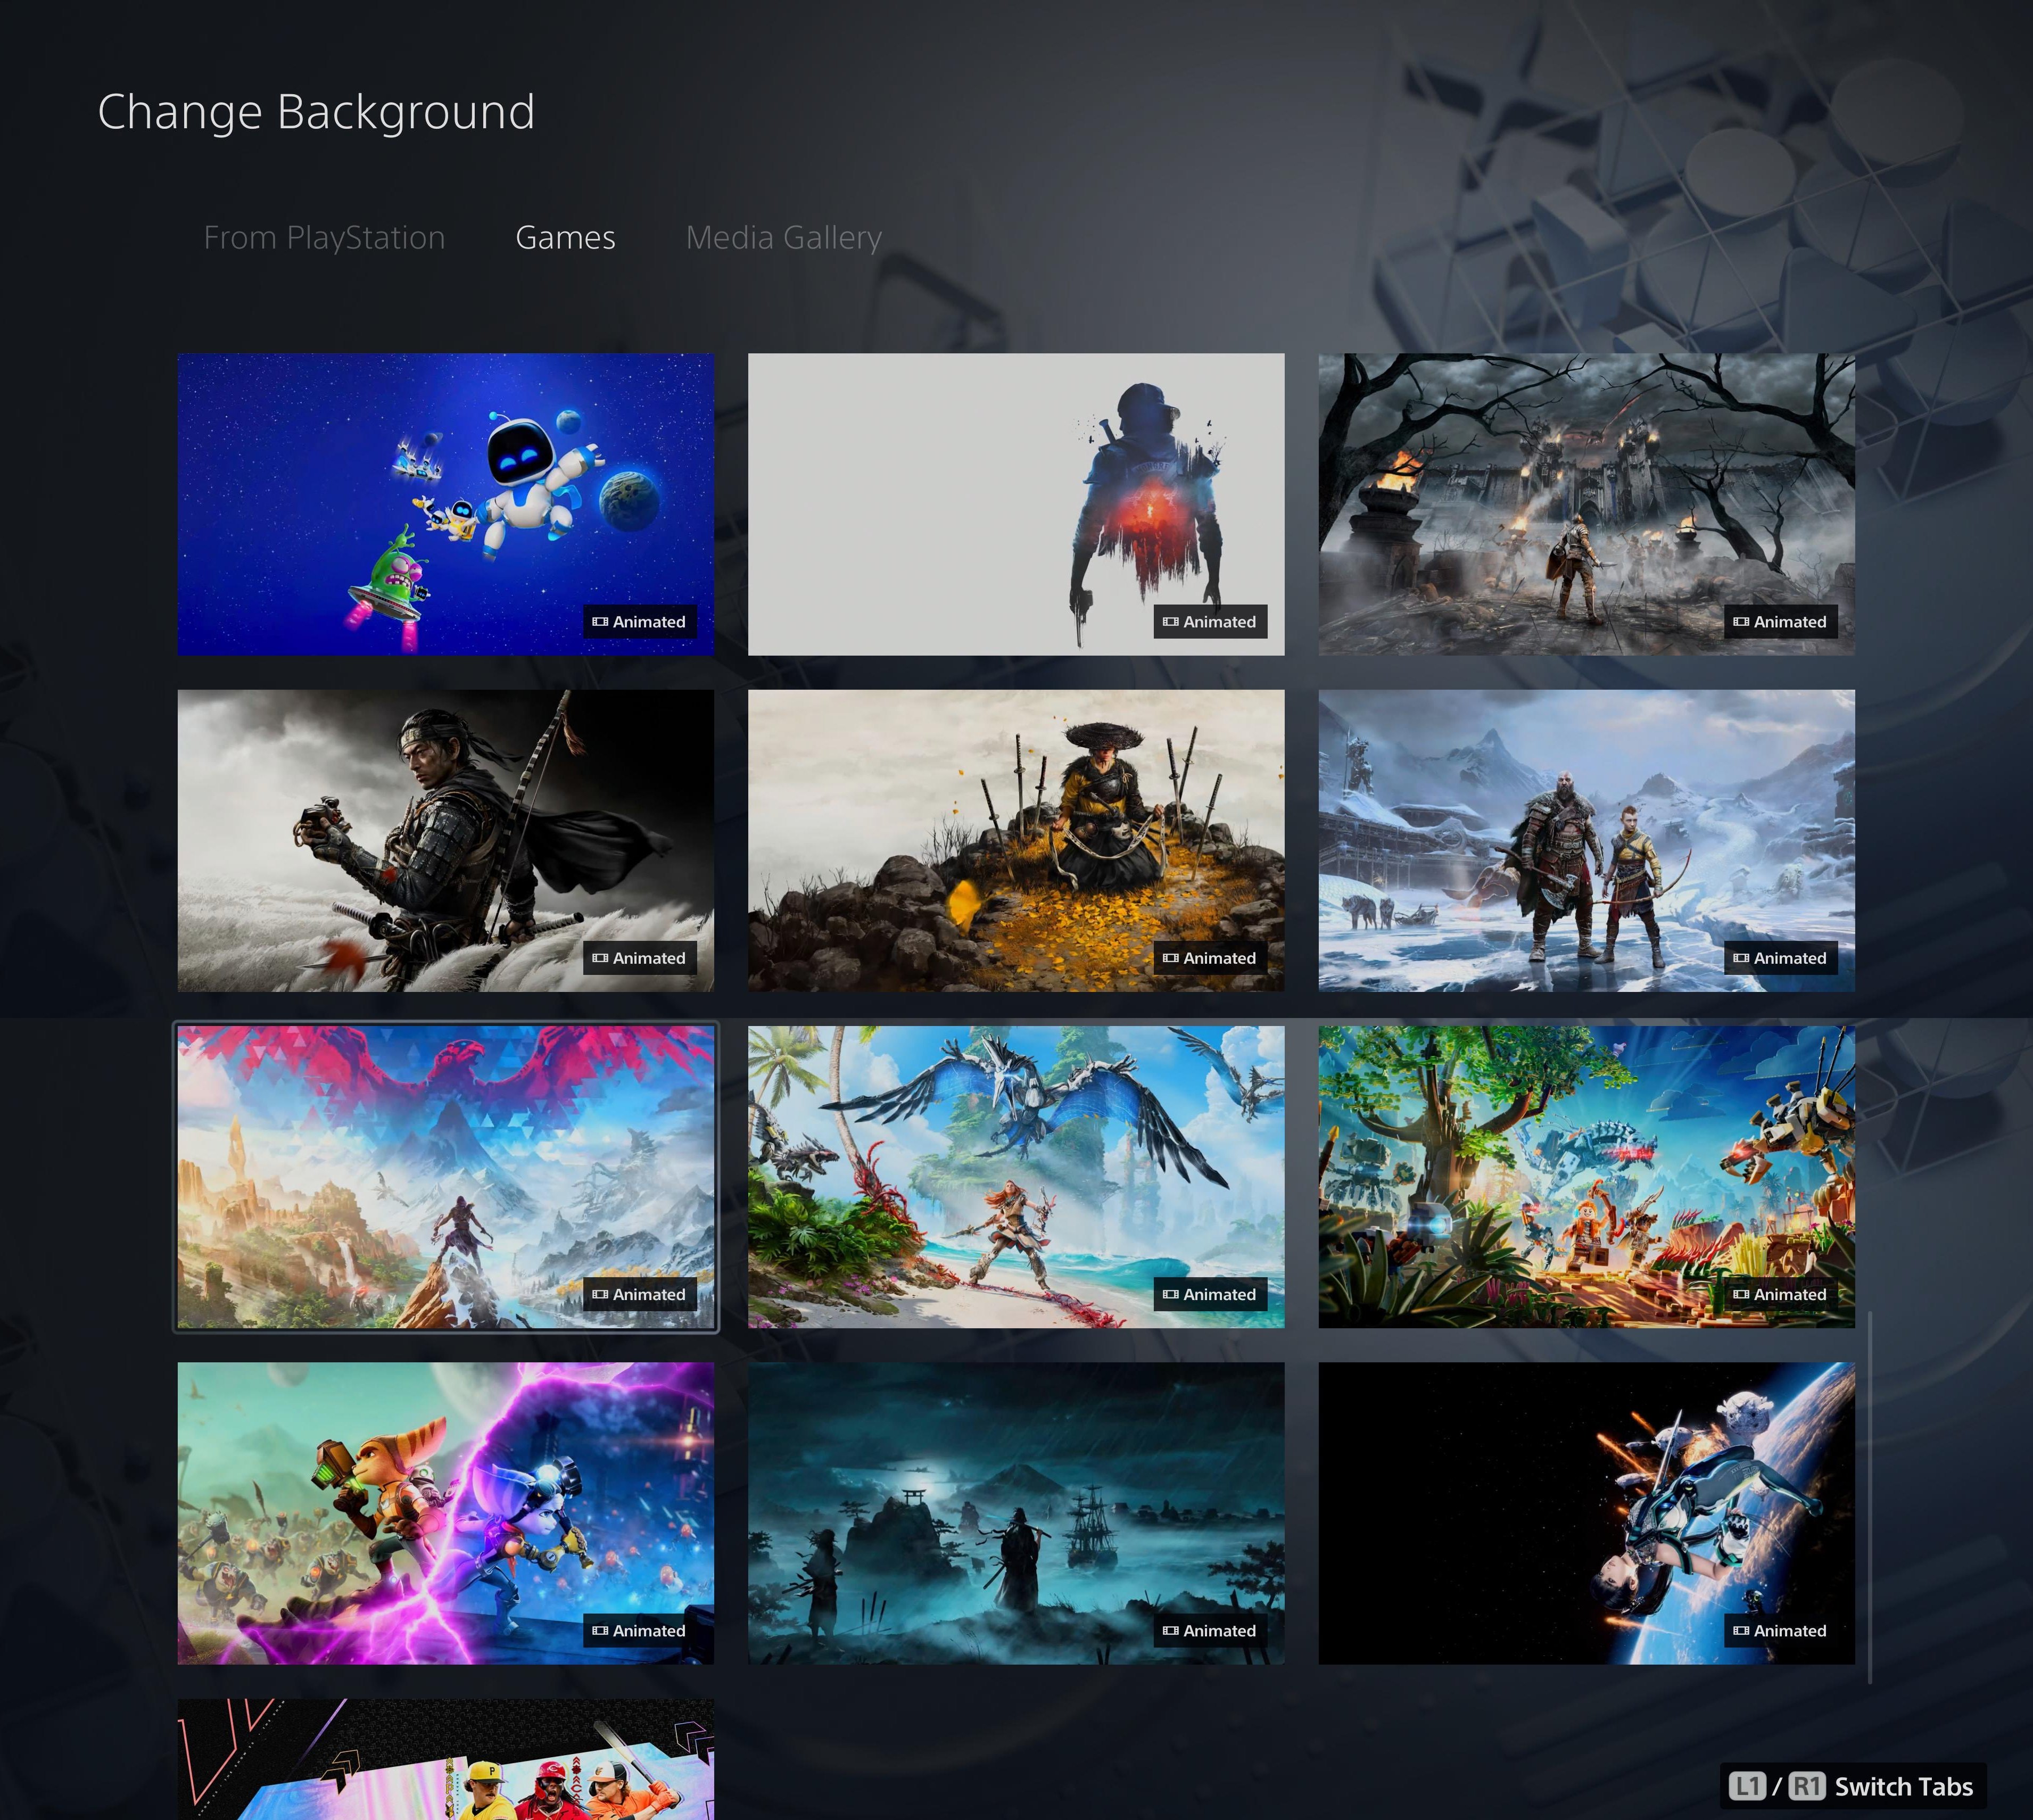The width and height of the screenshot is (2033, 1820).
Task: Switch to the From PlayStation tab
Action: tap(324, 237)
